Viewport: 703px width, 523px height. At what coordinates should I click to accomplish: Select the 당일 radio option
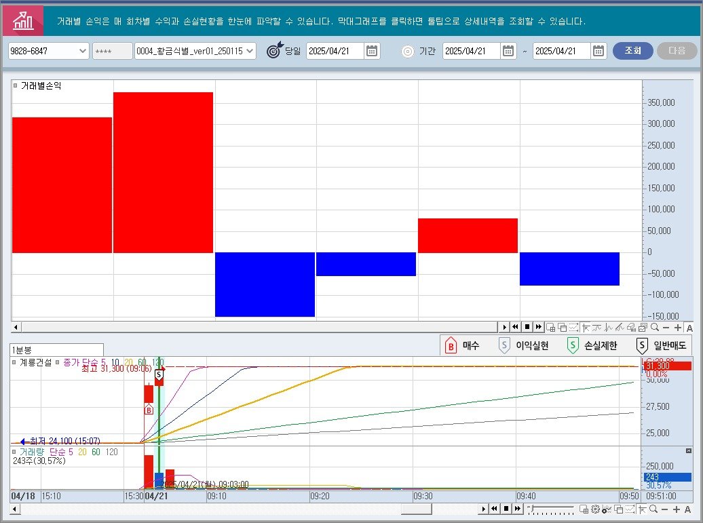274,51
